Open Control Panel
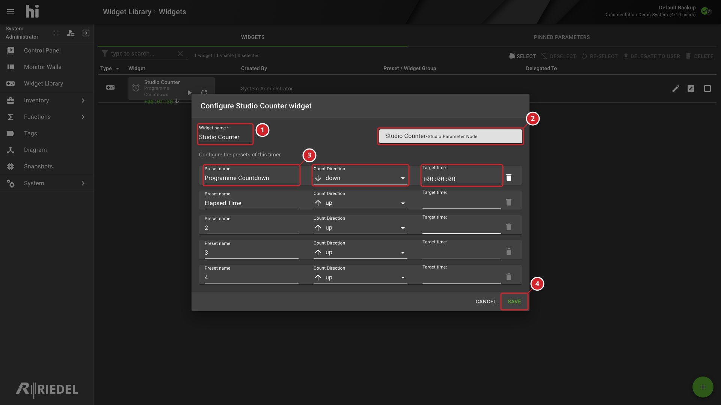This screenshot has width=721, height=405. (47, 50)
